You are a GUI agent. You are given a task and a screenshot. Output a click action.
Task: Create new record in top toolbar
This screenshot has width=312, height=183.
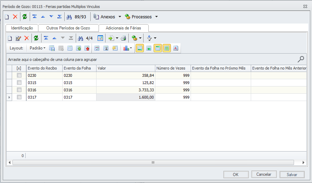coord(7,17)
